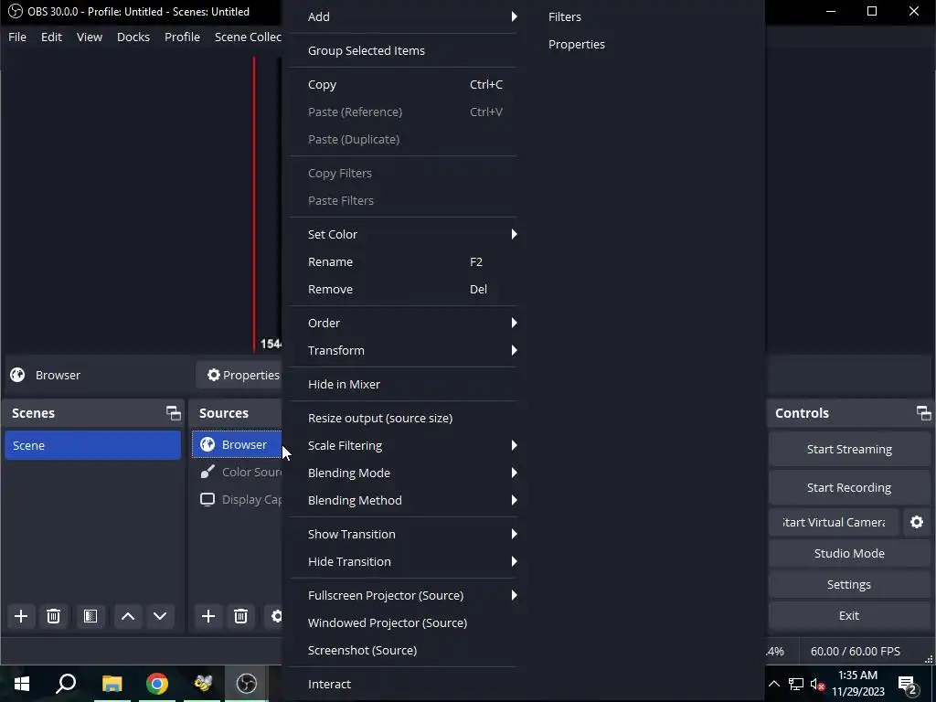Open File Explorer from taskbar
This screenshot has width=936, height=702.
(x=112, y=684)
